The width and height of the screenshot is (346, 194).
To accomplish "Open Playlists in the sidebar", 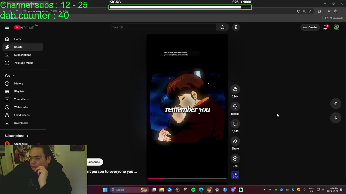I will click(23, 91).
